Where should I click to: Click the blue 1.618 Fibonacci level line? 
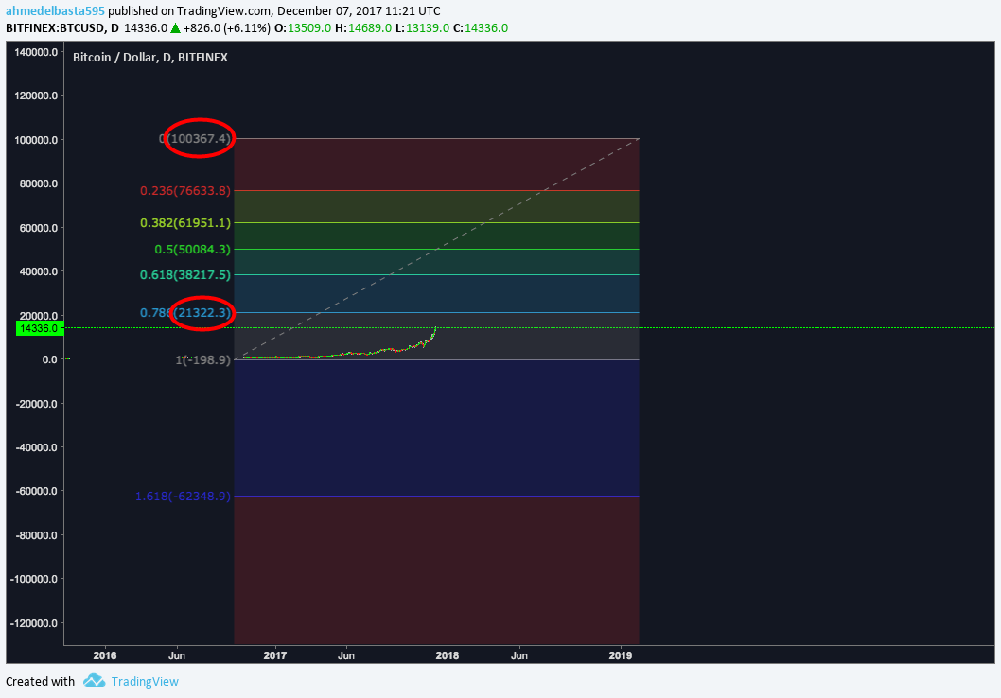tap(437, 497)
